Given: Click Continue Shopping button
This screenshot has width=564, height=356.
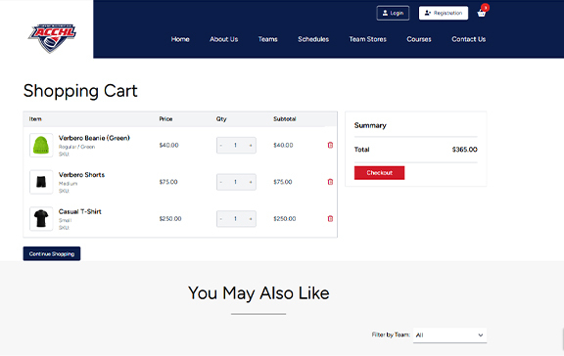Looking at the screenshot, I should (52, 253).
